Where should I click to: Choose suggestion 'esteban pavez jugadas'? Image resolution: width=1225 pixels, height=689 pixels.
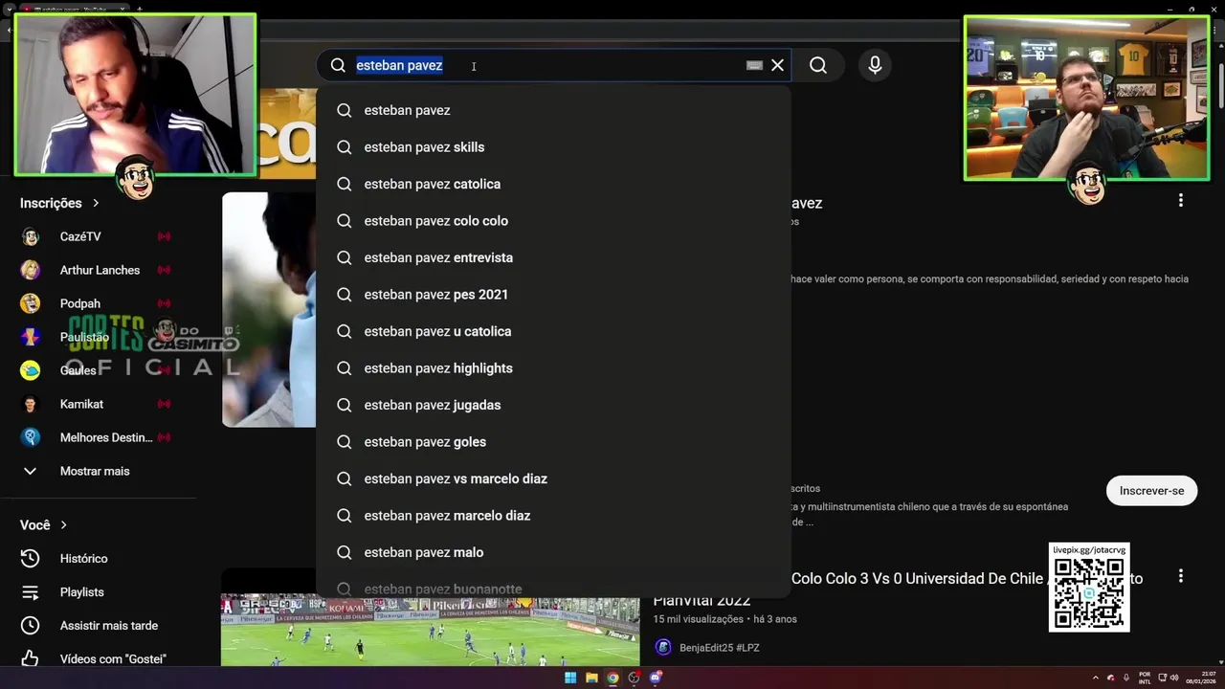coord(553,405)
